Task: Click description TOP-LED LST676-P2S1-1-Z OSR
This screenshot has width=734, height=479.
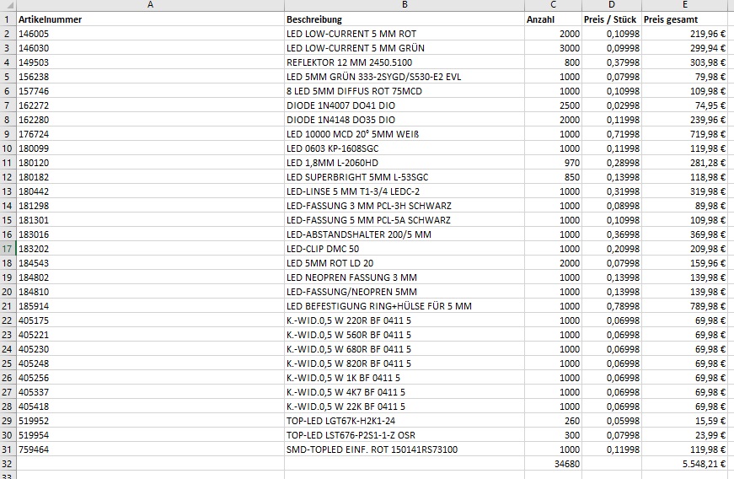Action: click(x=405, y=435)
